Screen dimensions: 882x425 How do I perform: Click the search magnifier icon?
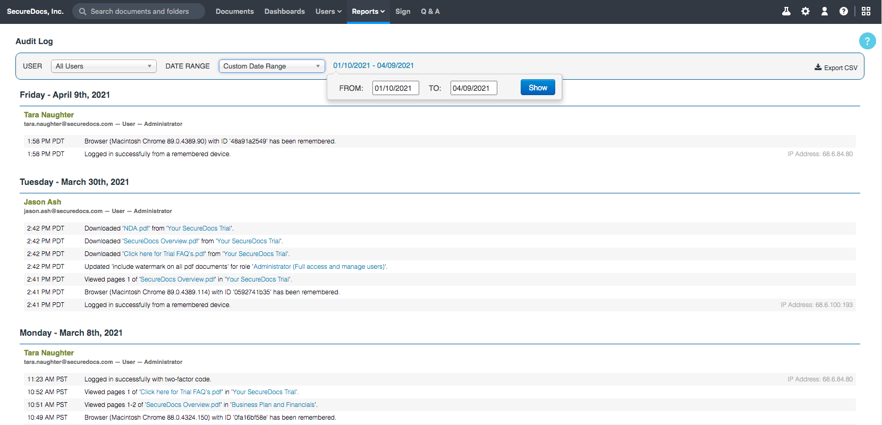point(82,11)
